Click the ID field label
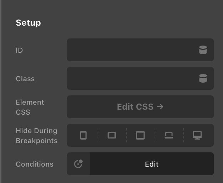Image resolution: width=223 pixels, height=183 pixels. coord(19,50)
